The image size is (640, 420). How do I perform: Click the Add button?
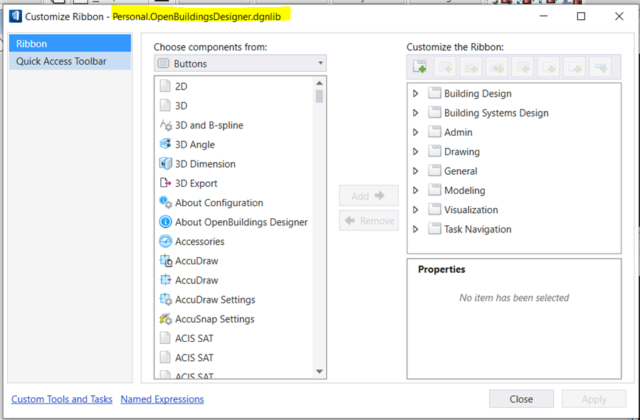(x=369, y=196)
